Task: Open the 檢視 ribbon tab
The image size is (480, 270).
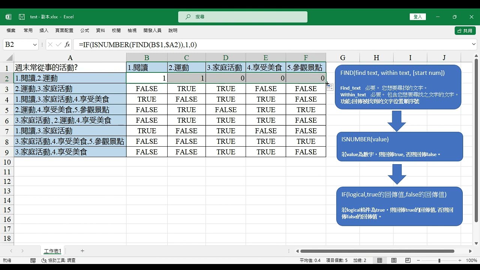Action: [x=132, y=30]
